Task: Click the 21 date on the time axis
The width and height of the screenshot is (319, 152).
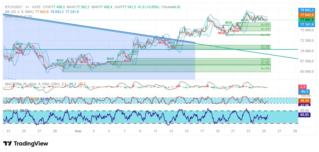Action: point(233,131)
